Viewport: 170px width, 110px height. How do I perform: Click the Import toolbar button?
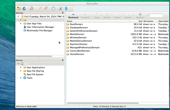[x=128, y=16]
